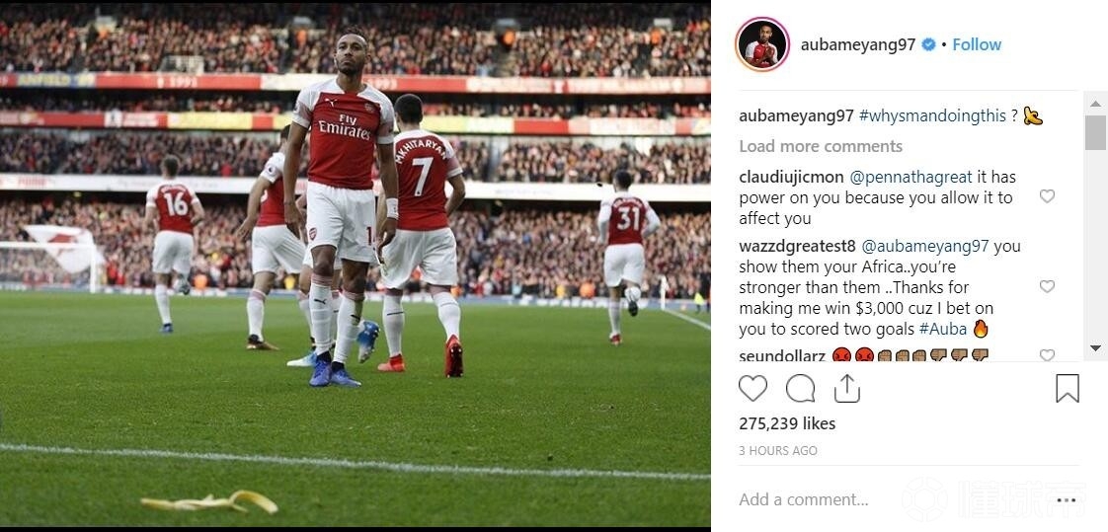Like seundollarz's comment with its heart

tap(1047, 354)
